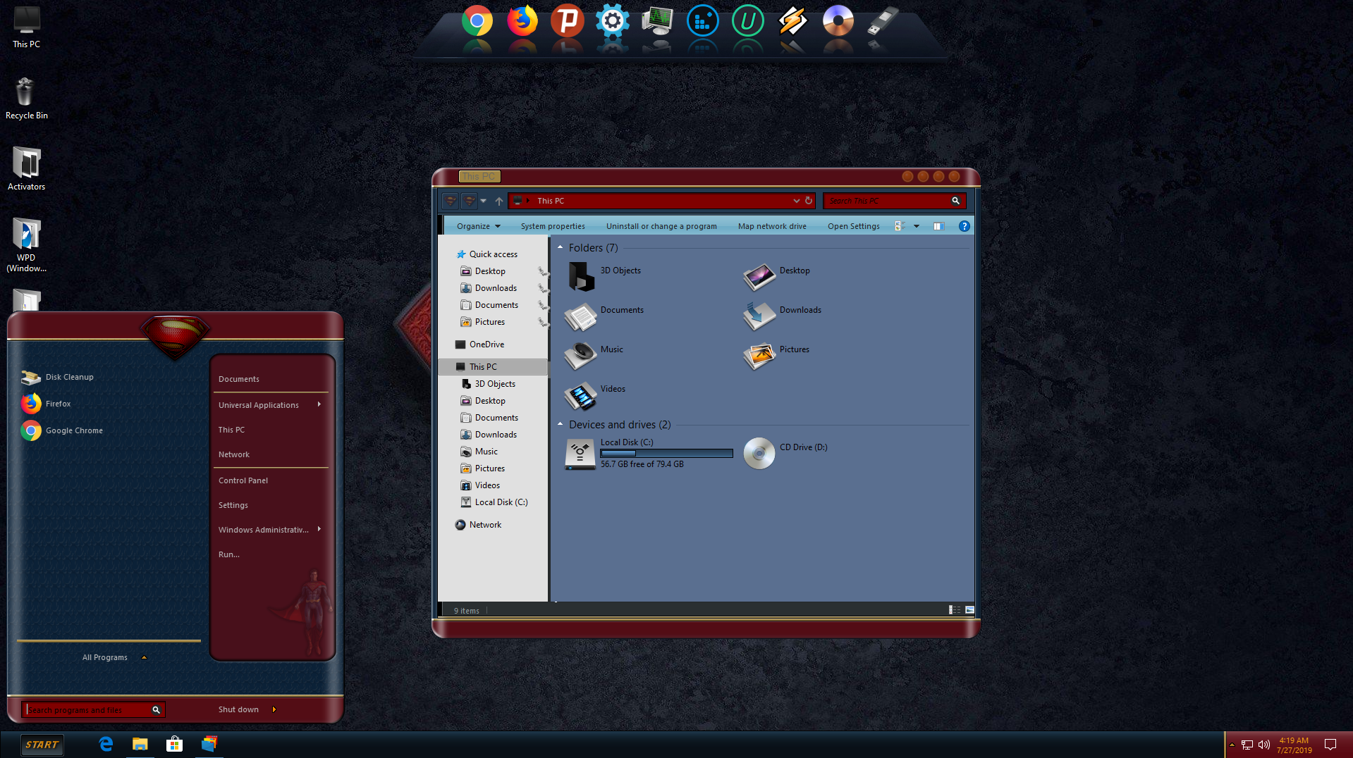The height and width of the screenshot is (758, 1353).
Task: Open This PC from the Start menu
Action: point(231,430)
